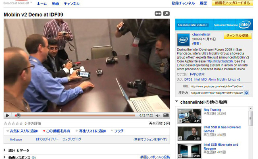Open 履歴 history page
The image size is (258, 159).
tap(203, 3)
